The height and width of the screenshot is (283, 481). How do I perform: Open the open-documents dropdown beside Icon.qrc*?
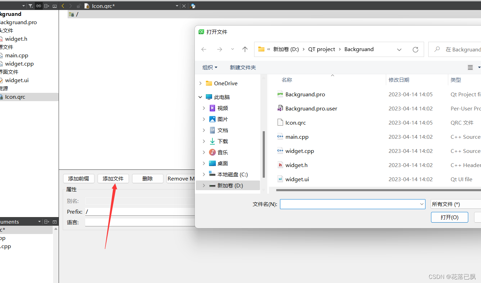click(x=177, y=6)
